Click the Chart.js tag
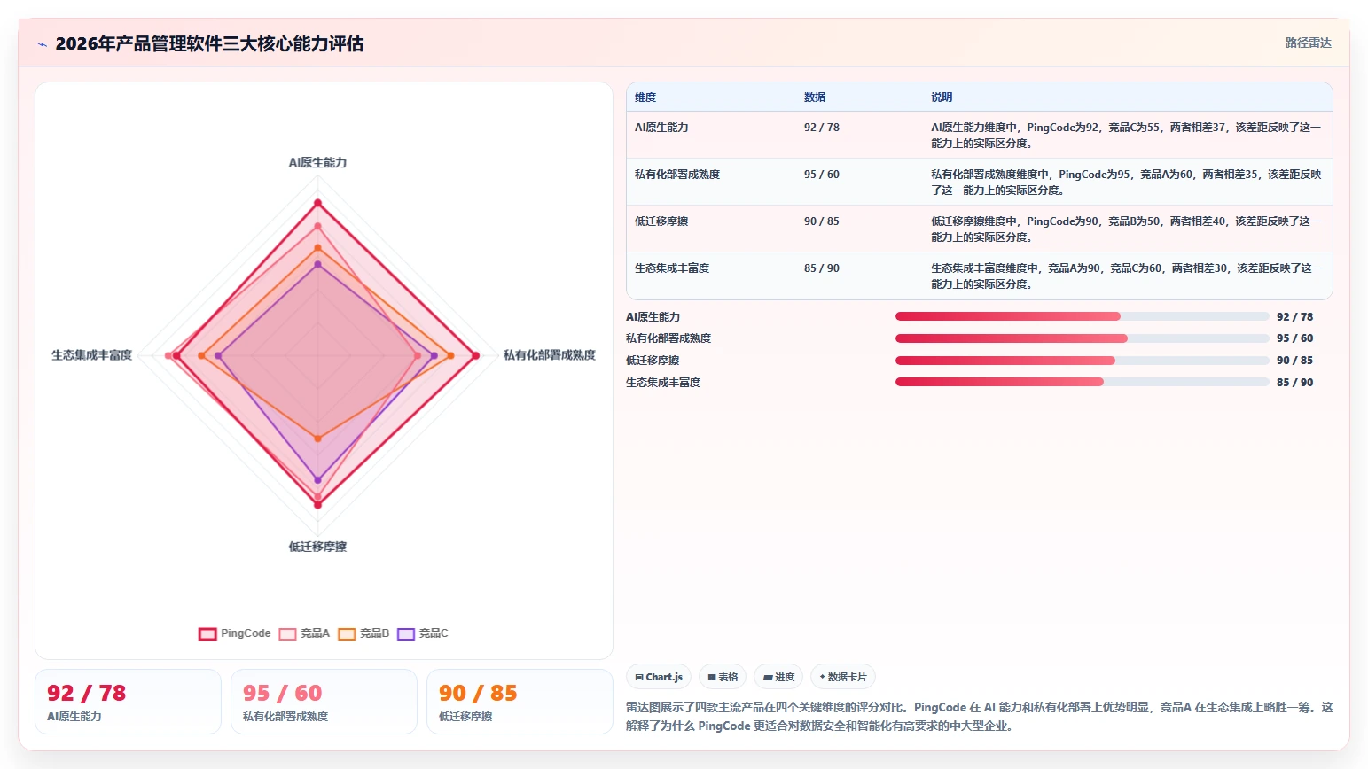This screenshot has height=769, width=1368. [659, 677]
